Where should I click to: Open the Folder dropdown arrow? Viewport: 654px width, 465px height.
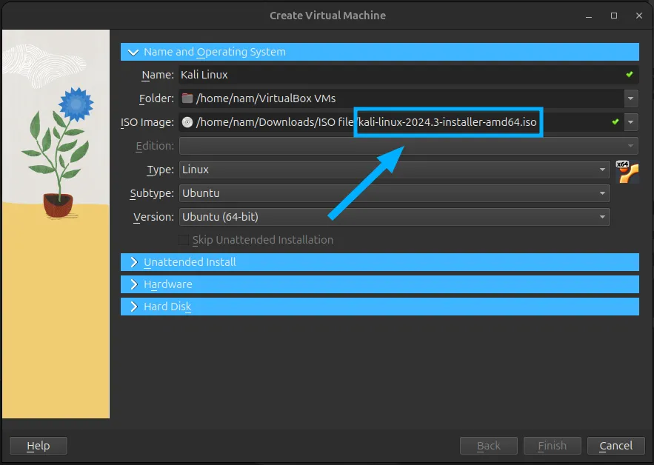click(630, 98)
